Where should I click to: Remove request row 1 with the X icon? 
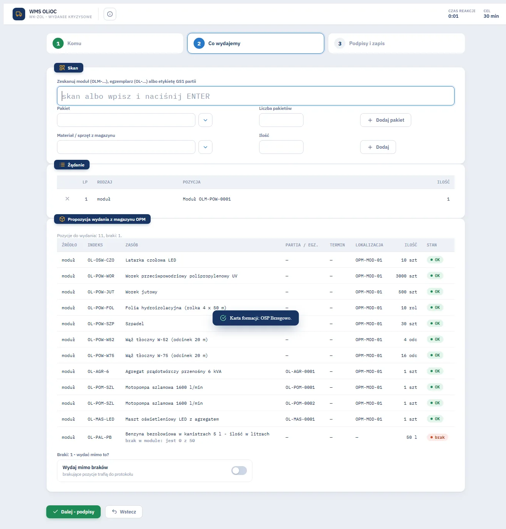click(x=67, y=199)
